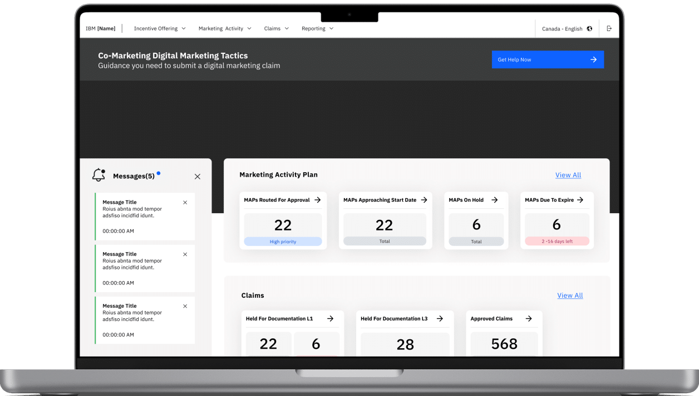Click View All for Marketing Activity Plan

click(568, 175)
